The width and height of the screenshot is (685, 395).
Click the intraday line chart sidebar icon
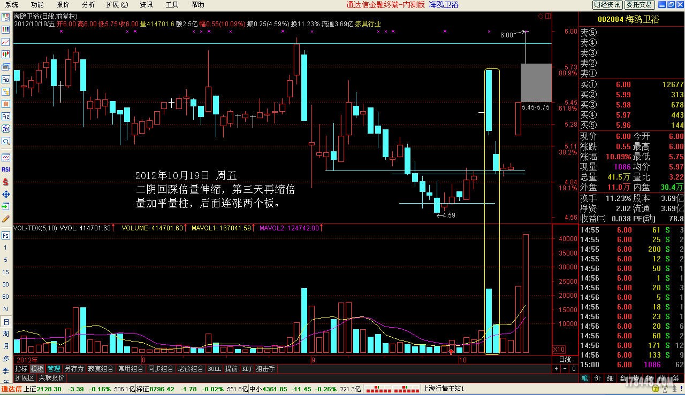coord(6,42)
